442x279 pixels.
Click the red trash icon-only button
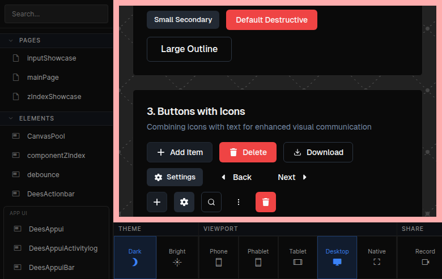pos(266,202)
